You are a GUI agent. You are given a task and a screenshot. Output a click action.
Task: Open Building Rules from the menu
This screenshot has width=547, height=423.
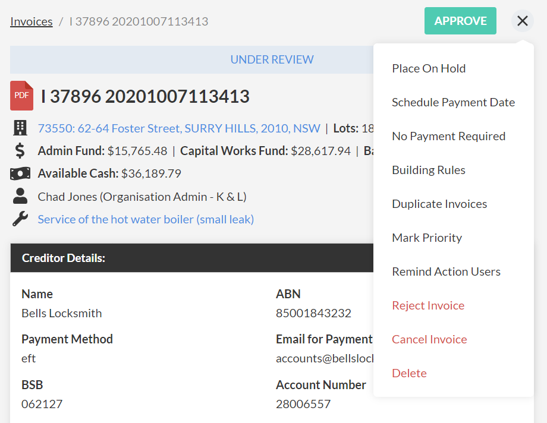click(429, 170)
